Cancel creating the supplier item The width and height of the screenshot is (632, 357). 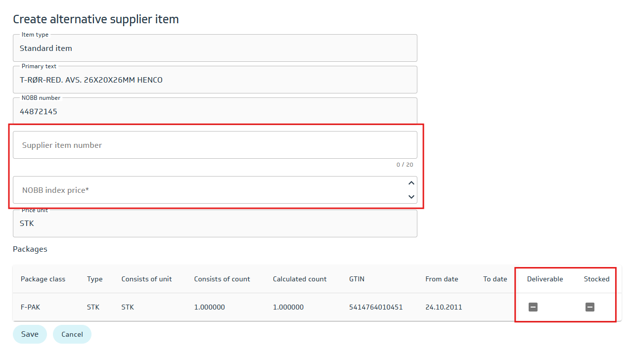72,334
